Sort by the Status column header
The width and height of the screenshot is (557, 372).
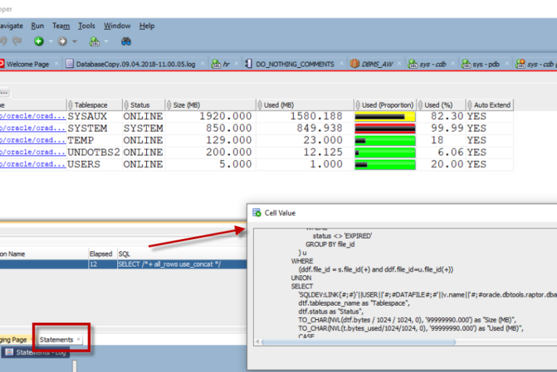coord(143,105)
